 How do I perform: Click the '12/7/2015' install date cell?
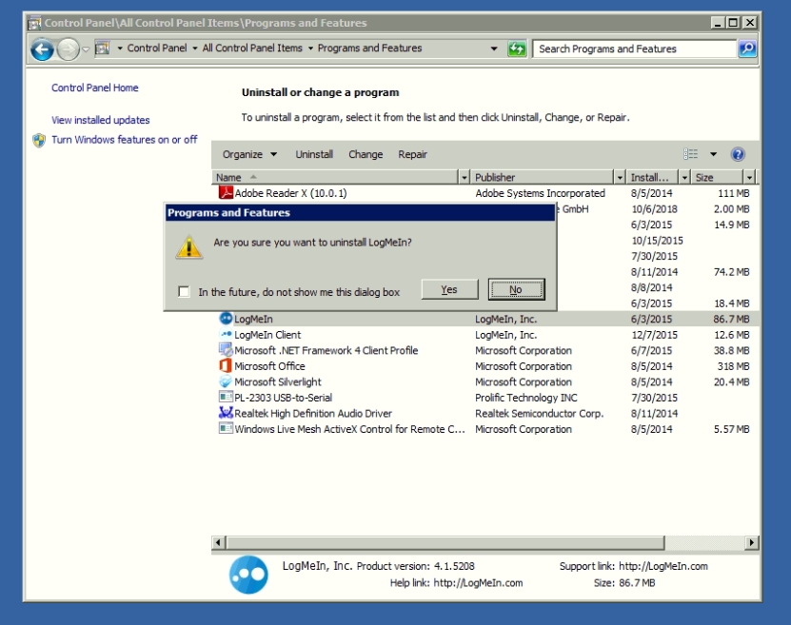click(654, 335)
